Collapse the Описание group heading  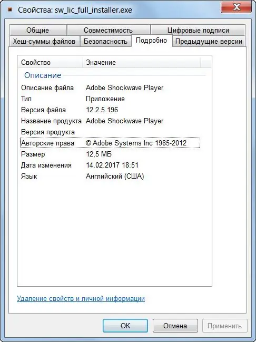[x=43, y=75]
